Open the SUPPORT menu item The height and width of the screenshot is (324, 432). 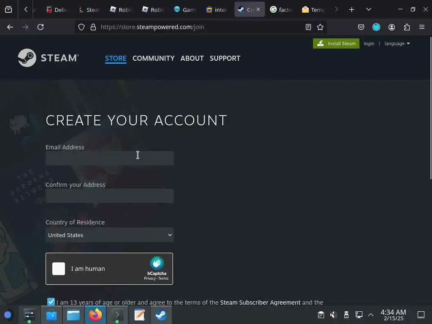(225, 58)
